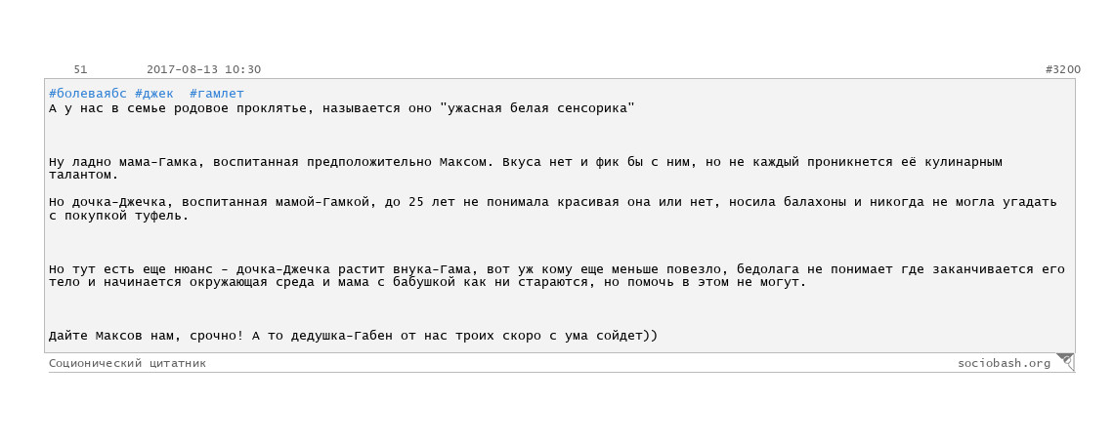Click the line starting "тело и начинается"
Screen dimensions: 1114x445
point(428,282)
